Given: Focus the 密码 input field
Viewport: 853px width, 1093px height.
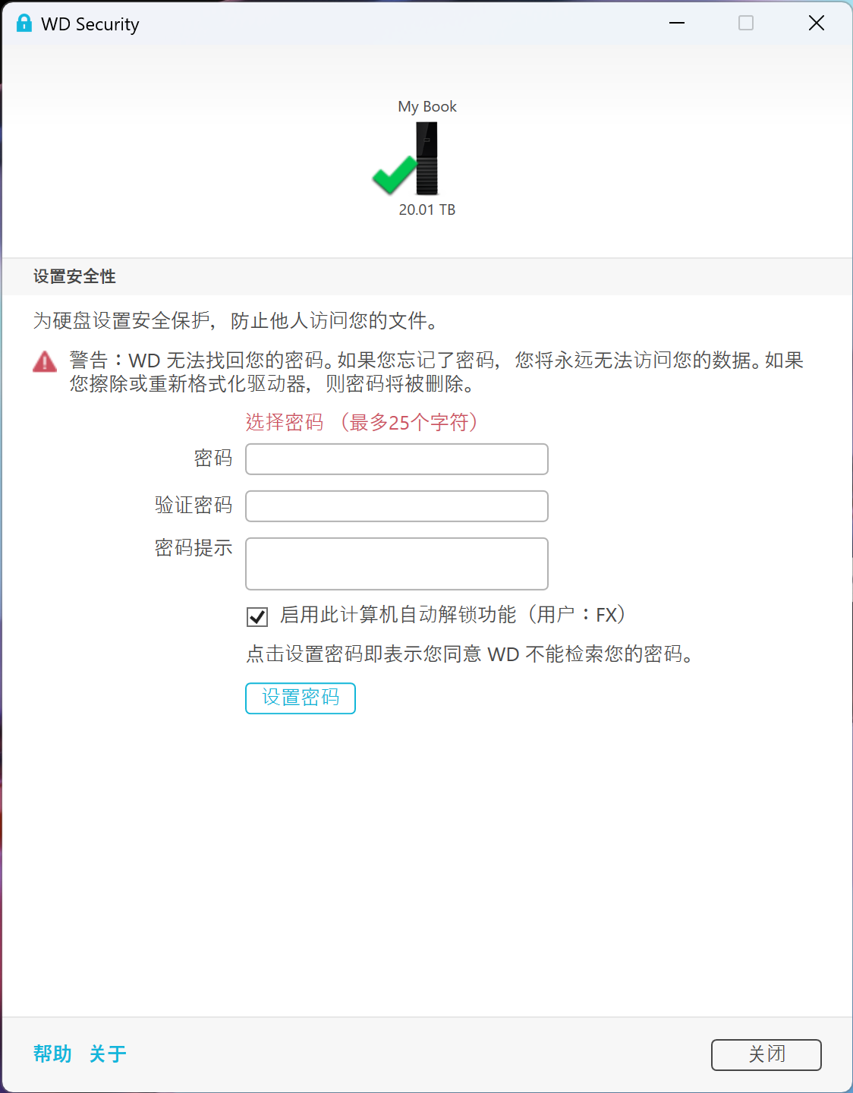Looking at the screenshot, I should pyautogui.click(x=397, y=459).
